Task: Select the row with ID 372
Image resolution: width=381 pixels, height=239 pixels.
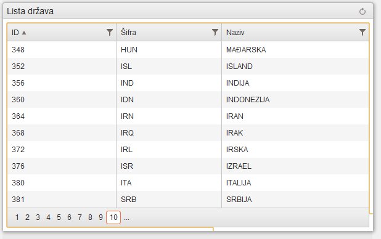Action: [188, 149]
